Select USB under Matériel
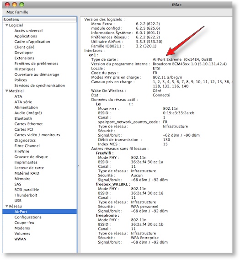Image resolution: width=240 pixels, height=261 pixels. click(x=18, y=201)
